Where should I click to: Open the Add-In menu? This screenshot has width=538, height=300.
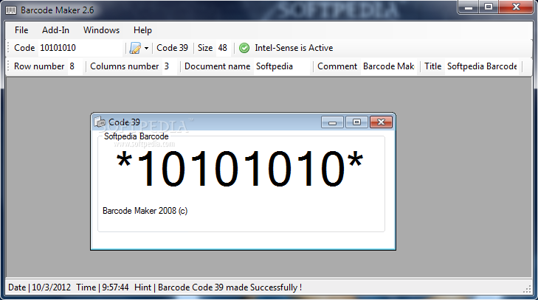tap(55, 30)
